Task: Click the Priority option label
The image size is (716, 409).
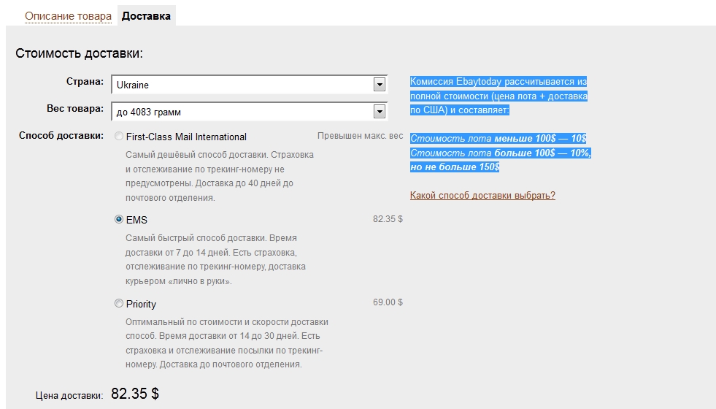Action: pos(141,304)
